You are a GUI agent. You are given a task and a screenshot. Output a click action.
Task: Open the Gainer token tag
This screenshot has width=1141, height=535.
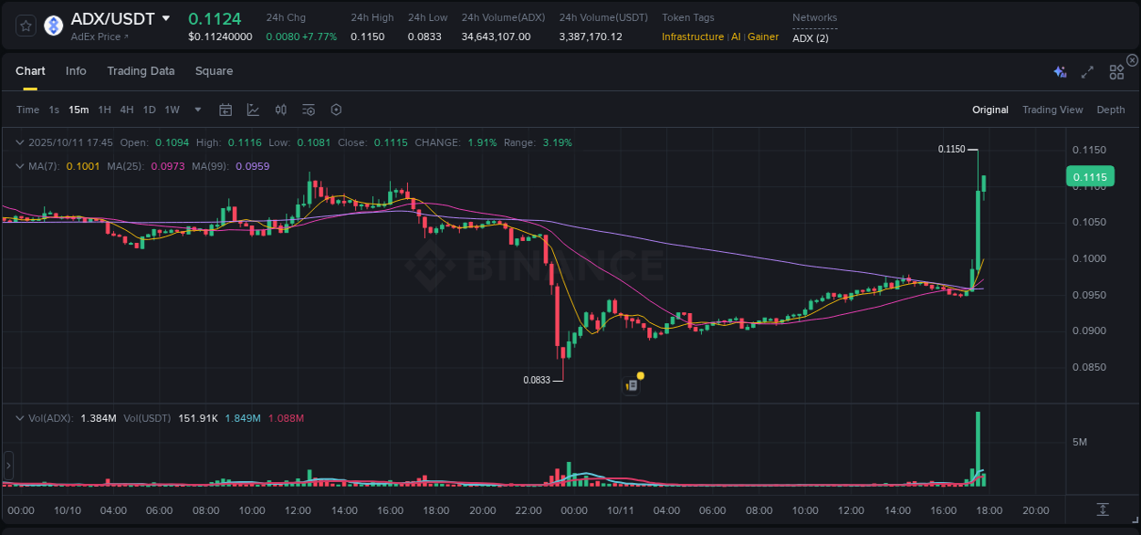click(x=763, y=37)
